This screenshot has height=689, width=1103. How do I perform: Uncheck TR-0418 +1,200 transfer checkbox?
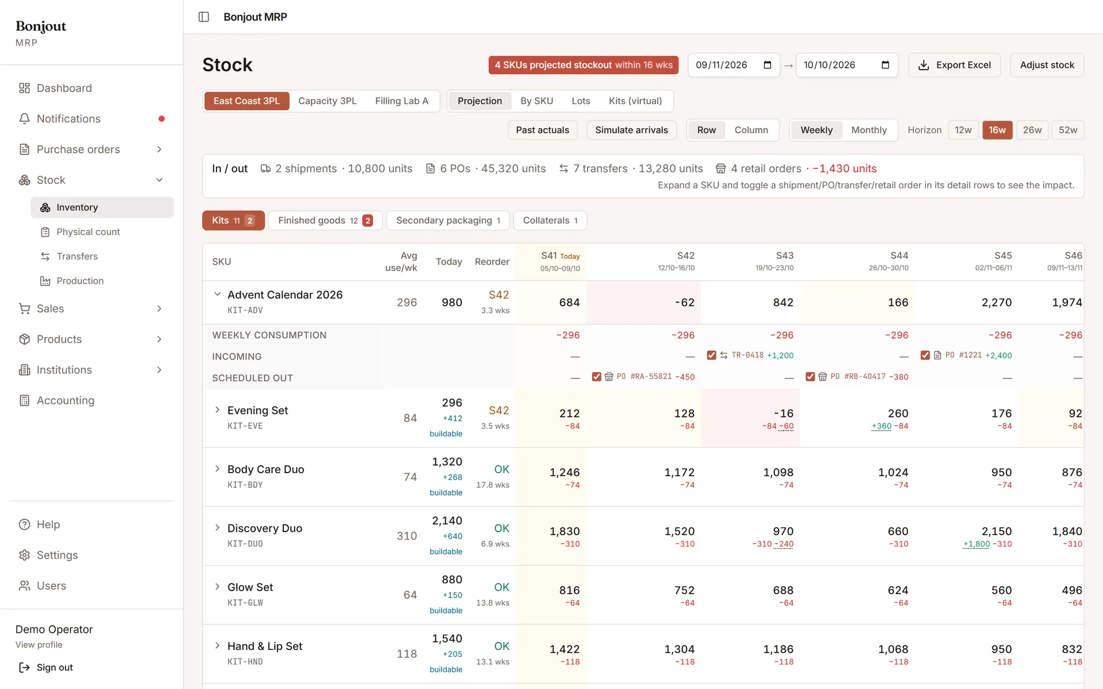[x=711, y=355]
